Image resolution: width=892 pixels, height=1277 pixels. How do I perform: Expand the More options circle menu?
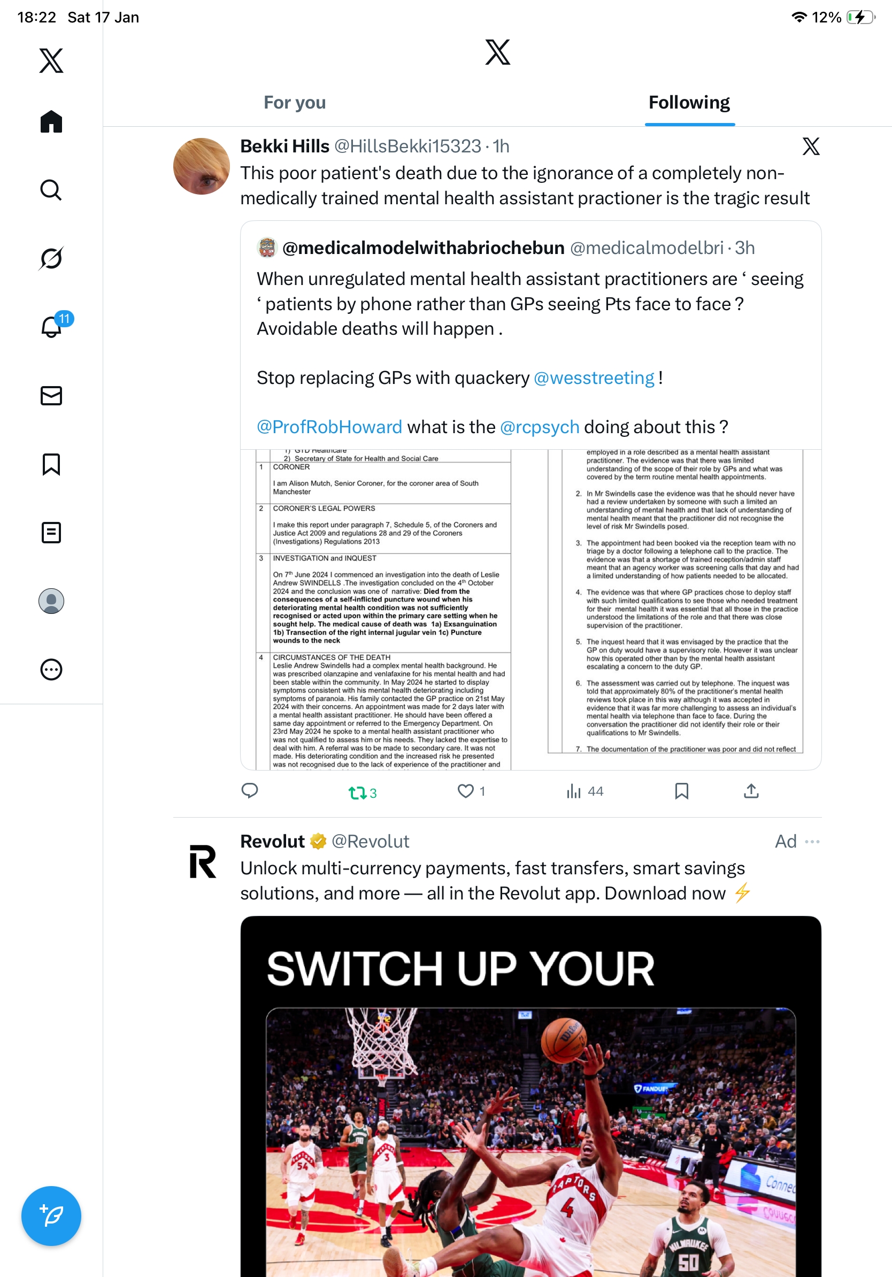pyautogui.click(x=51, y=670)
